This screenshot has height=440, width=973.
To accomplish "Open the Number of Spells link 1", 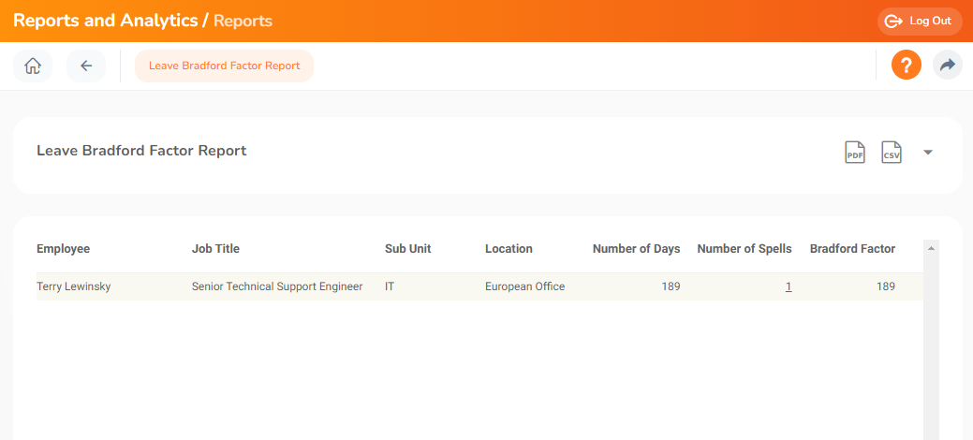I will (x=789, y=286).
